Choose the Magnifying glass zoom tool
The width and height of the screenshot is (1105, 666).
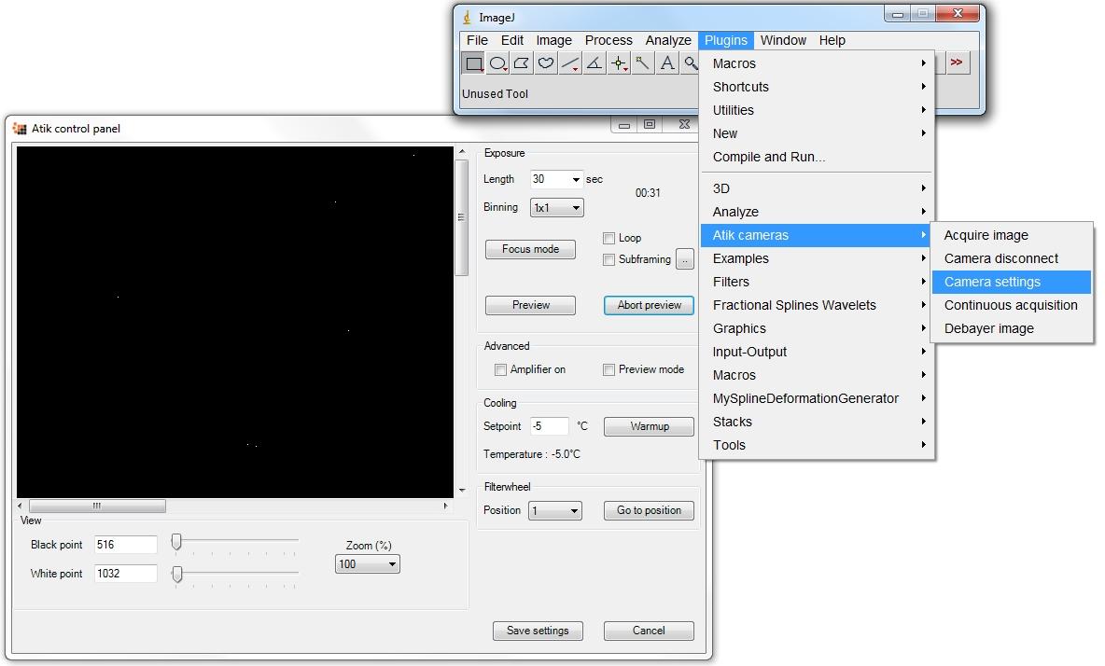691,62
